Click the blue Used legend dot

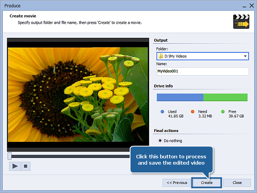point(162,111)
